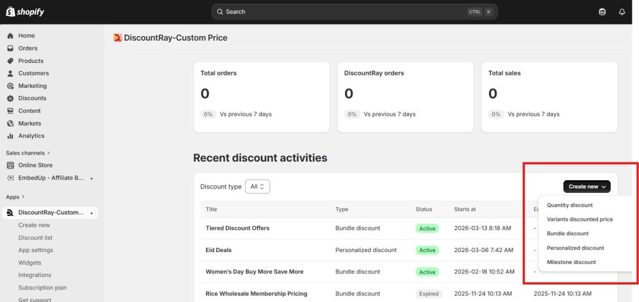Screen dimensions: 639x302
Task: Click the DiscountRay orders card
Action: pyautogui.click(x=406, y=97)
